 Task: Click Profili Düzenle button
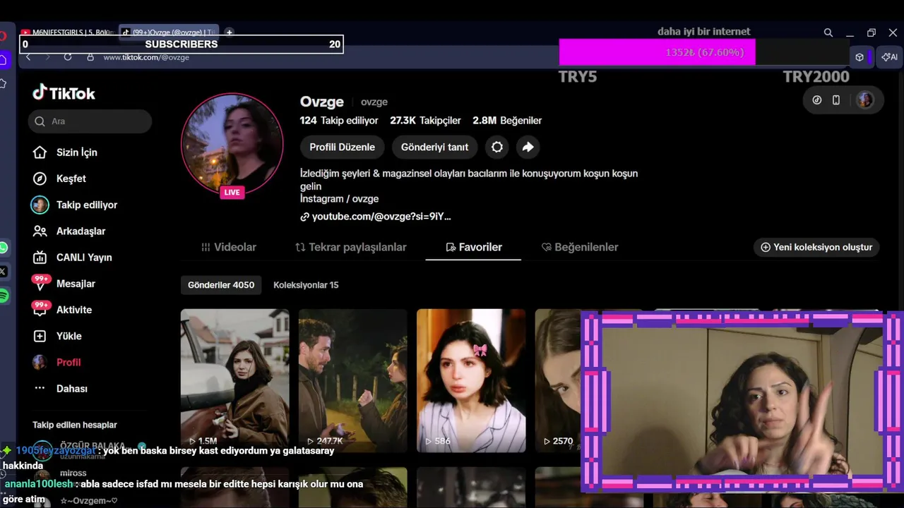tap(342, 147)
